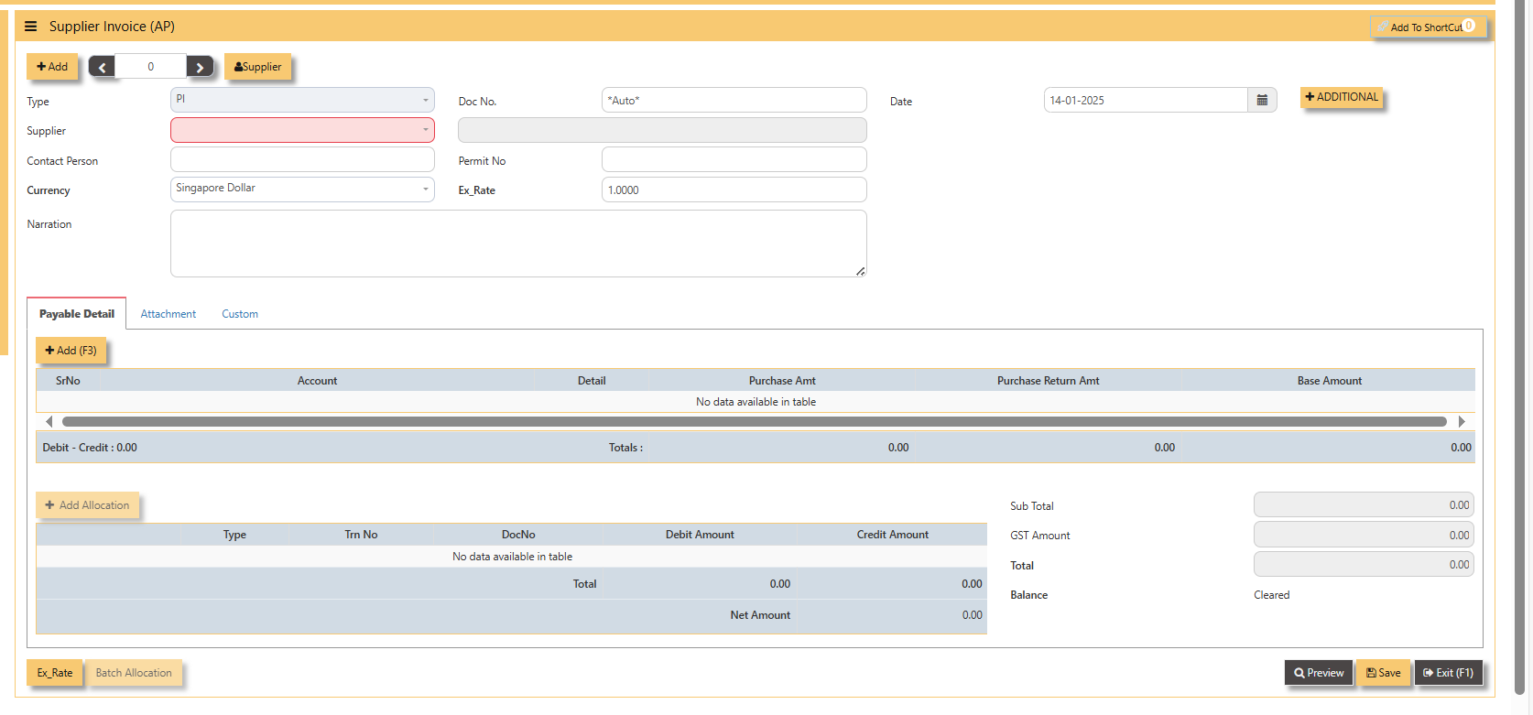1533x715 pixels.
Task: Click the Ex_Rate button at bottom
Action: (55, 673)
